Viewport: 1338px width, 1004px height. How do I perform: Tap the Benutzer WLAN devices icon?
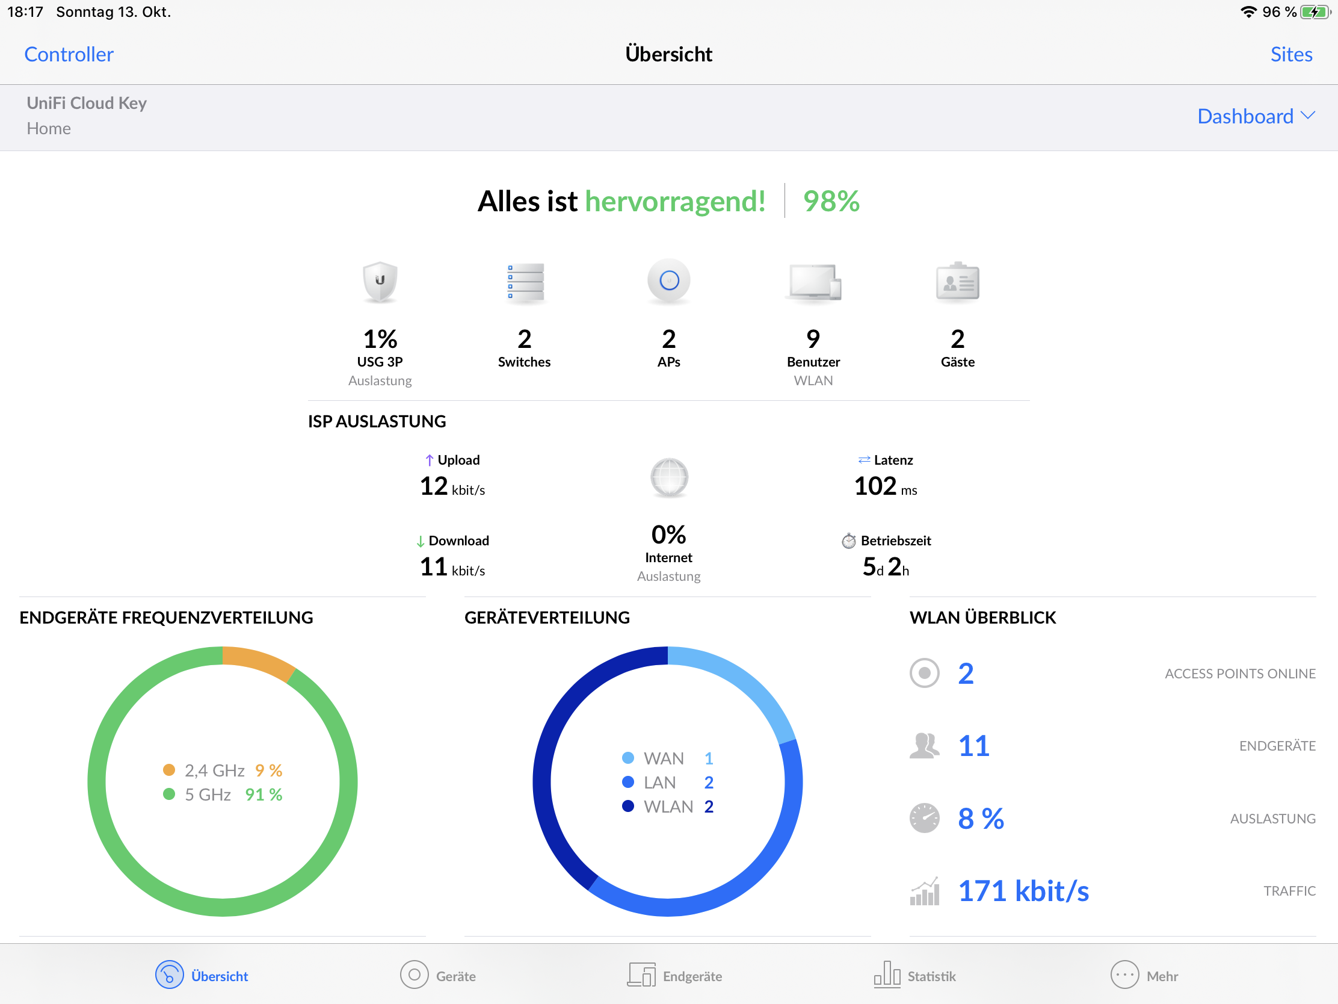click(813, 283)
